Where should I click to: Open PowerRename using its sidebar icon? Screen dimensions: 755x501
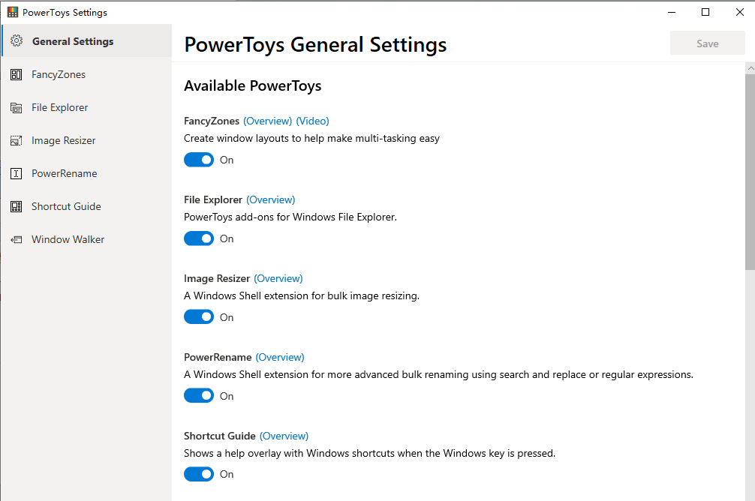click(x=16, y=173)
